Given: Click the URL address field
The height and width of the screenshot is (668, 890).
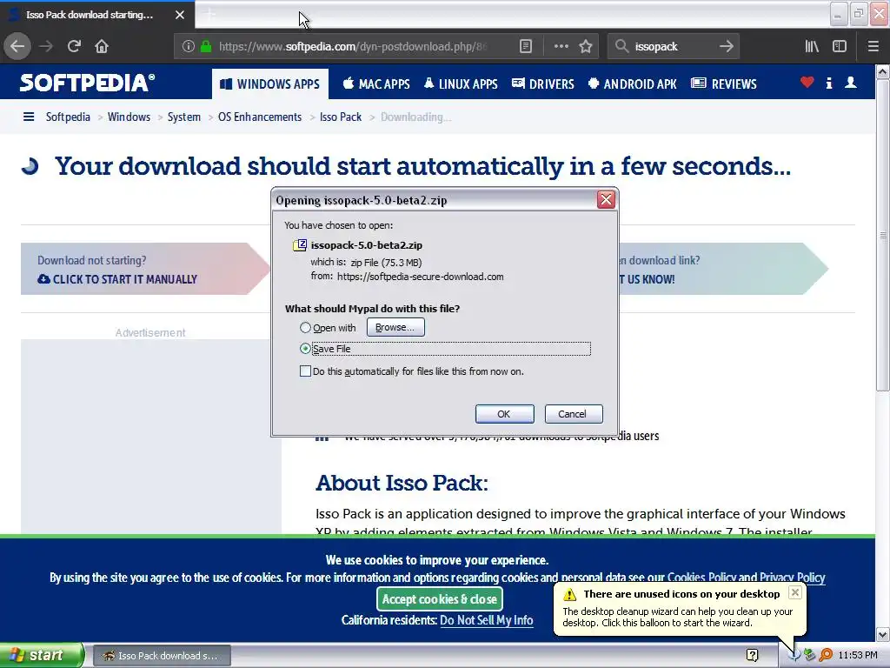Looking at the screenshot, I should [352, 46].
